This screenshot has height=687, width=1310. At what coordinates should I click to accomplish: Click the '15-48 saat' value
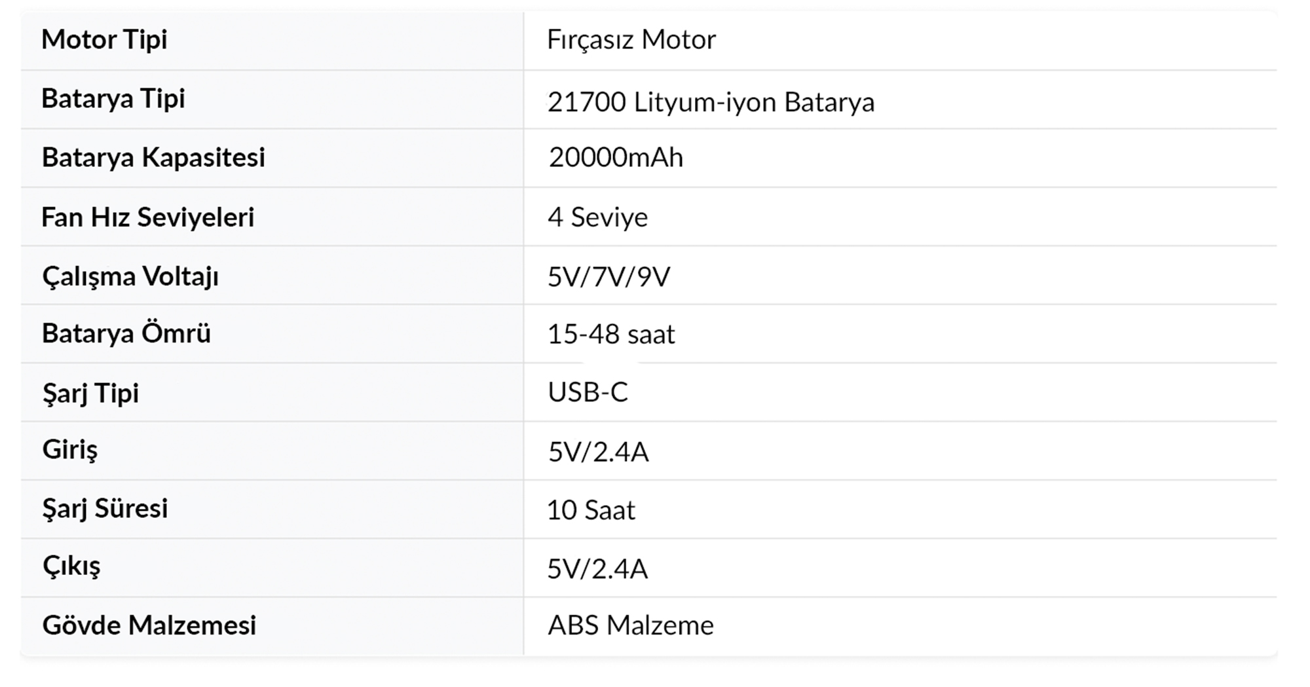point(610,335)
